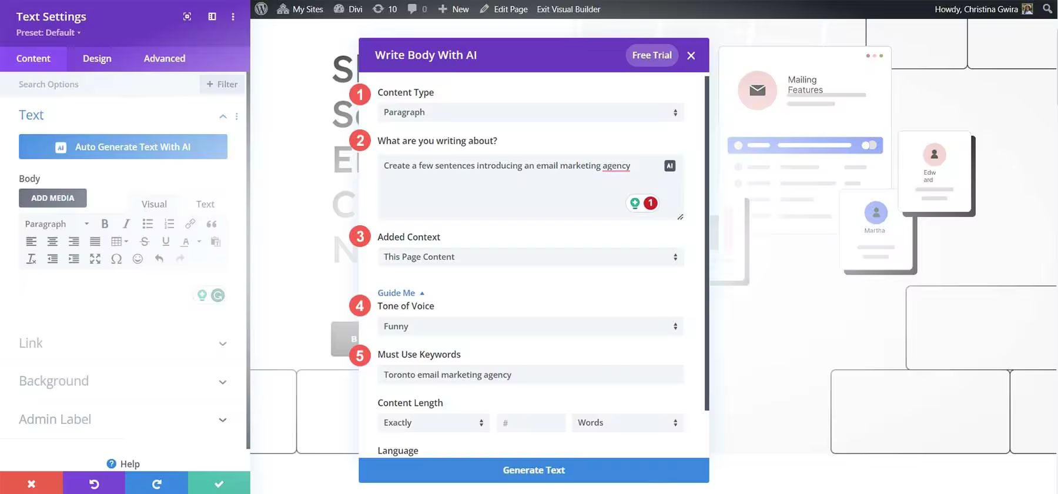The width and height of the screenshot is (1058, 494).
Task: Open the Tone of Voice Funny dropdown
Action: 530,326
